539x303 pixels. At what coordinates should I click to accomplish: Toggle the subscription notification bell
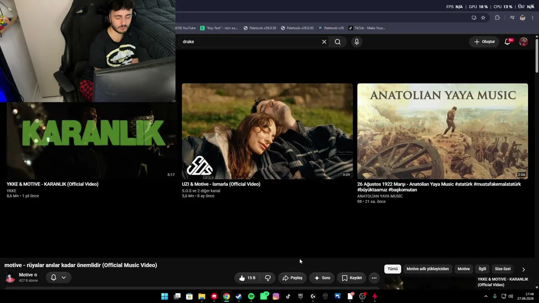[53, 277]
